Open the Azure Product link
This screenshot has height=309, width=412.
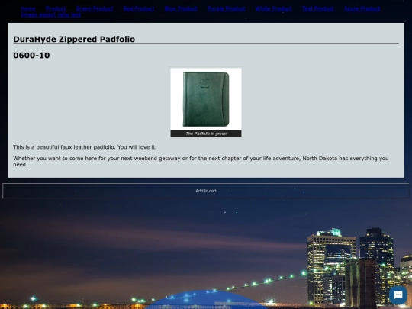362,8
